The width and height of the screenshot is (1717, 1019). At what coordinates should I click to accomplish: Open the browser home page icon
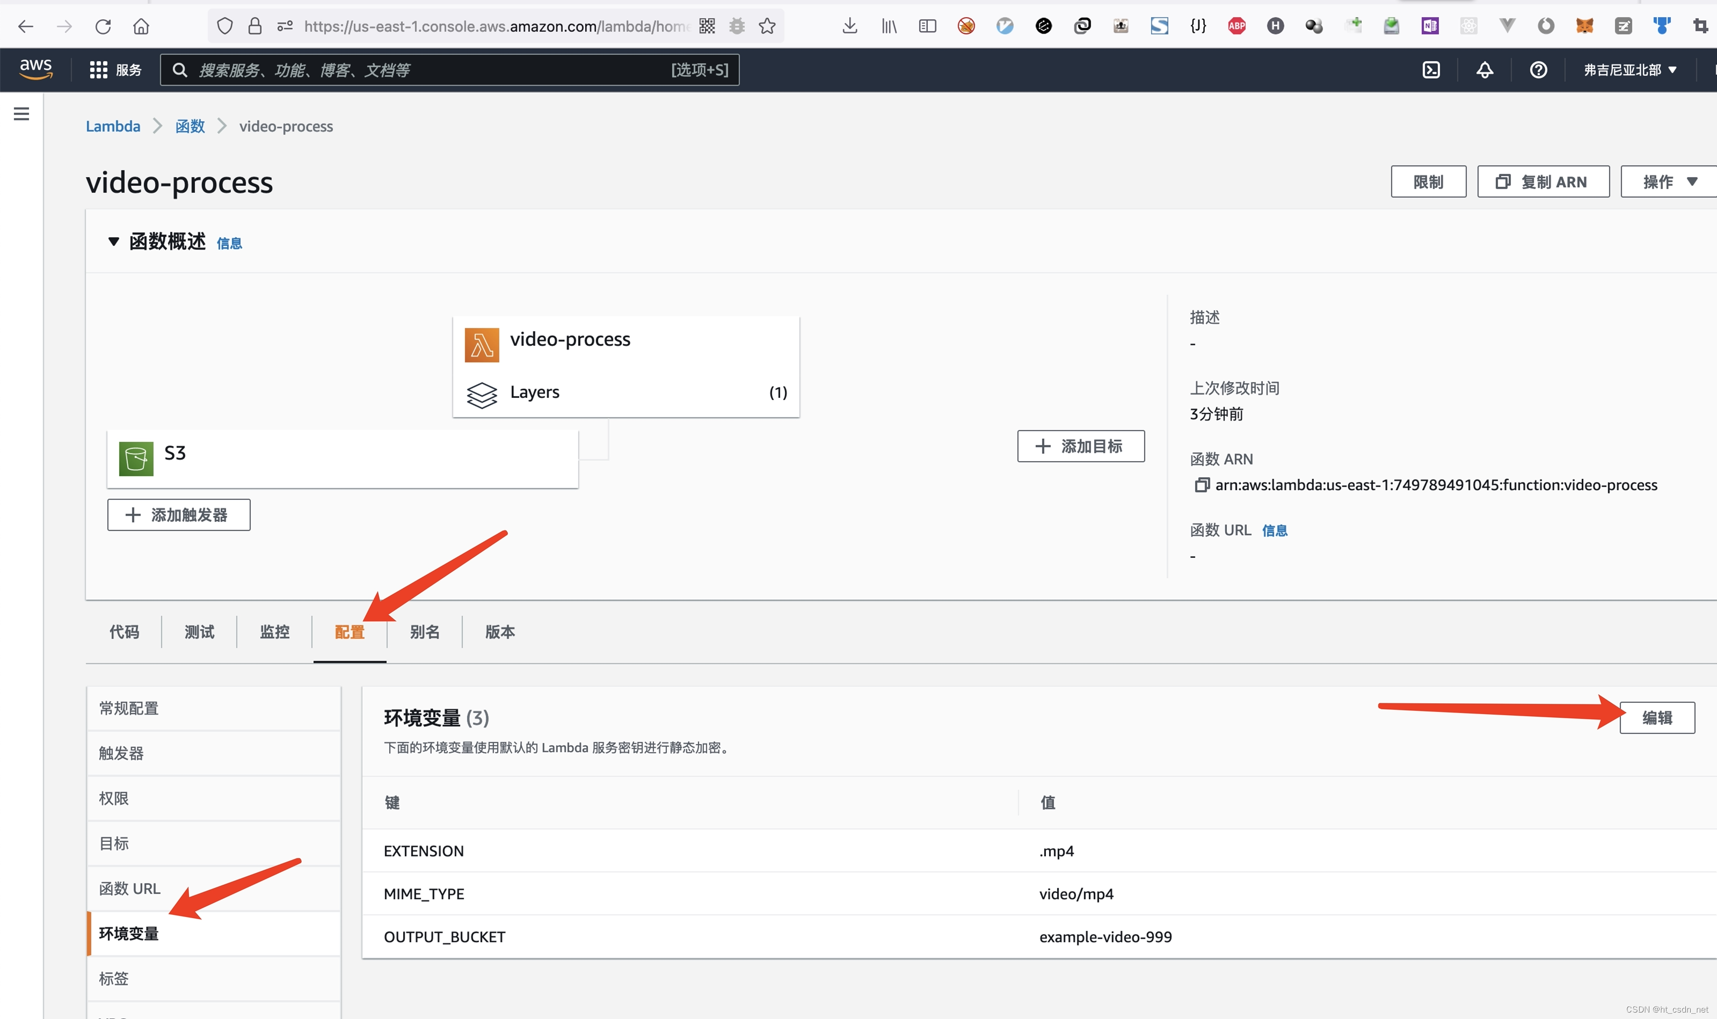[x=141, y=27]
